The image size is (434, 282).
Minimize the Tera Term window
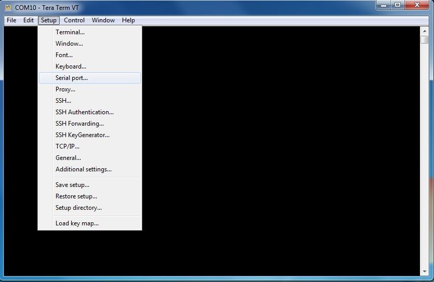(383, 5)
